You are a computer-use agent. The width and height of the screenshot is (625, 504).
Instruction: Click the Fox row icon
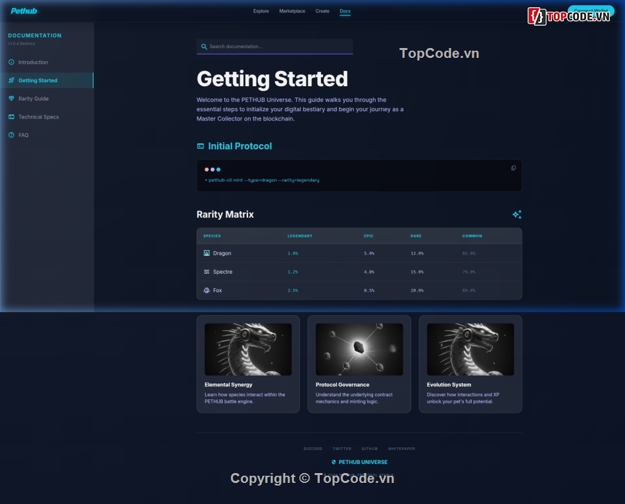207,290
